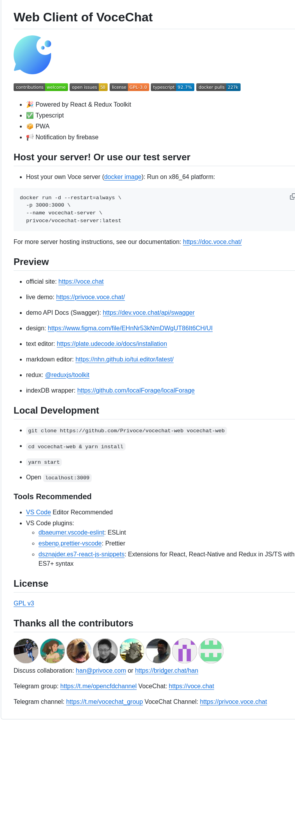Open the localForage GitHub link
The height and width of the screenshot is (826, 295).
136,390
